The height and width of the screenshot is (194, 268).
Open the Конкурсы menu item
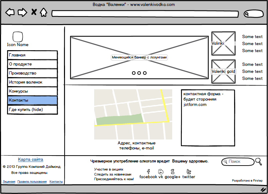tap(32, 91)
